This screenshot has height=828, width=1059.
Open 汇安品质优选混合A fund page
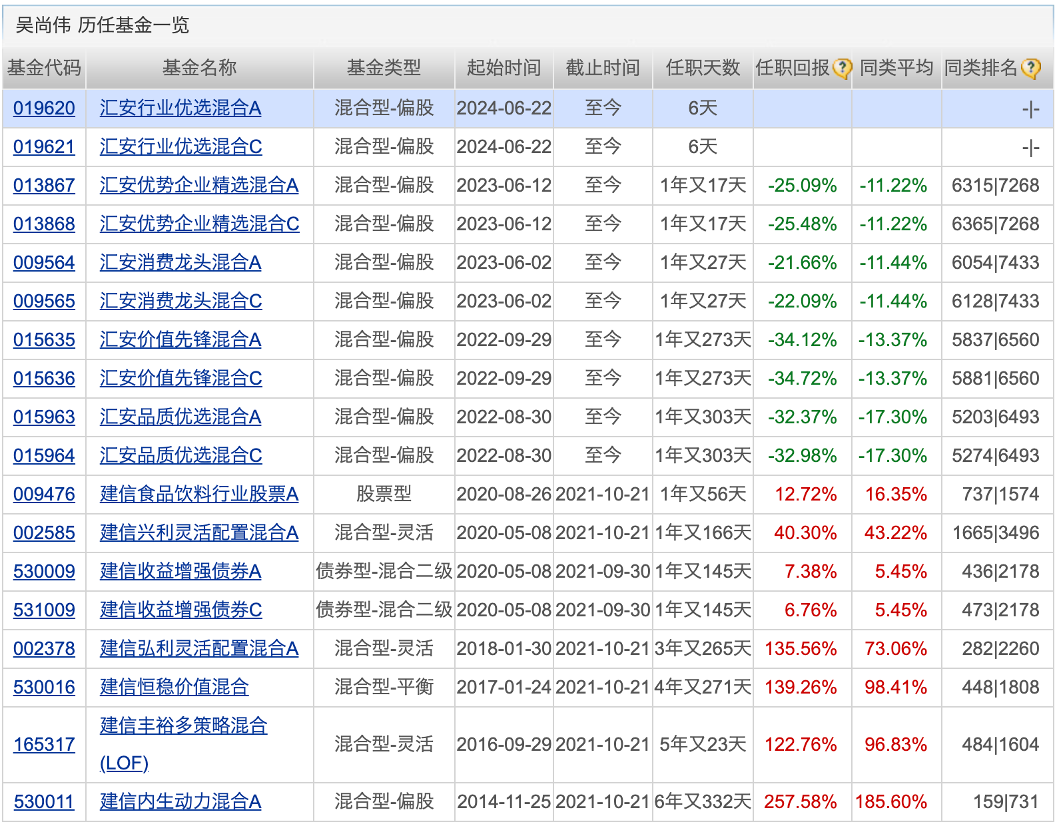pyautogui.click(x=180, y=417)
